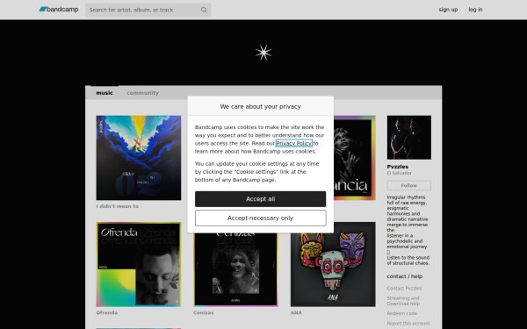Open Streaming and Download help link

coord(403,301)
